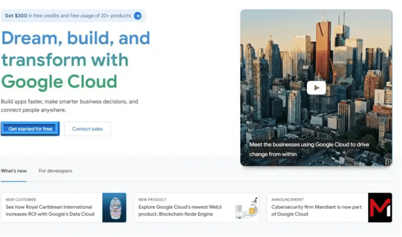Click the red Mandiant M logo
The width and height of the screenshot is (402, 237).
click(x=380, y=207)
